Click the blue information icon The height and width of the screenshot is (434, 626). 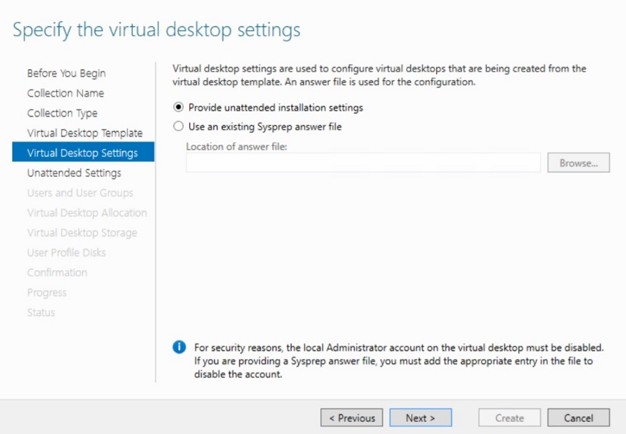[x=179, y=347]
